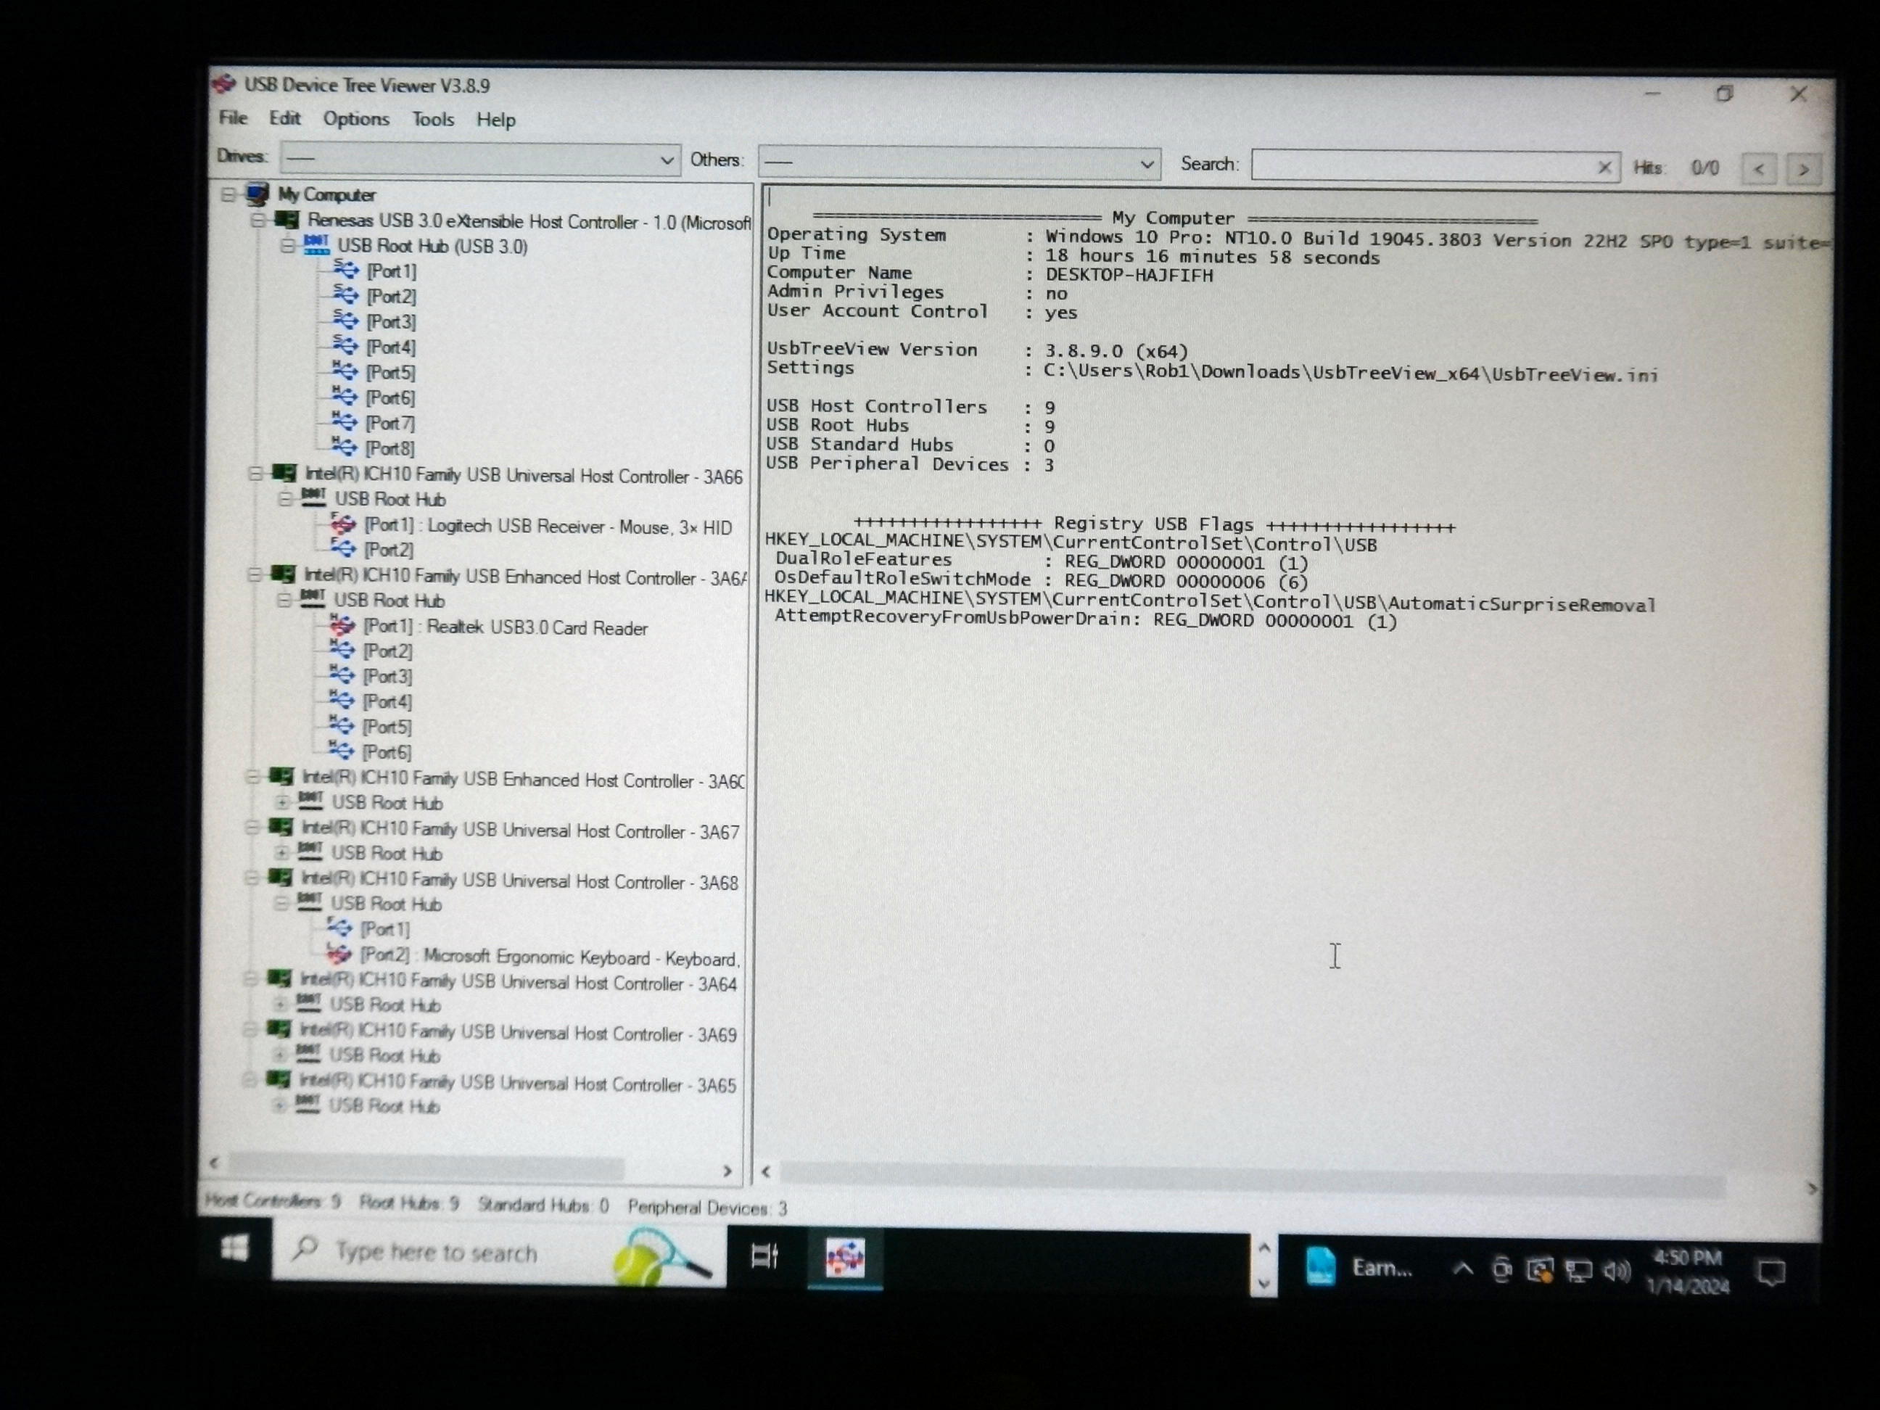Open the Help menu
This screenshot has width=1880, height=1410.
coord(495,120)
